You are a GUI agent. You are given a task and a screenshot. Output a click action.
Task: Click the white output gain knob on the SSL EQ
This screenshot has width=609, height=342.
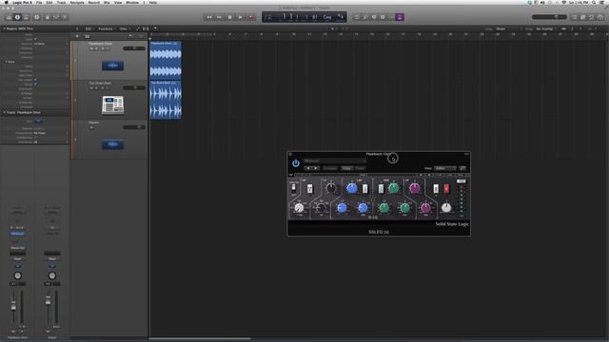coord(446,207)
